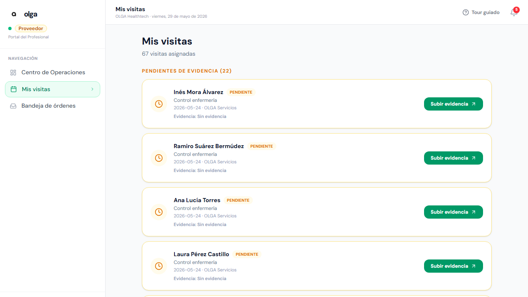Go to Bandeja de órdenes
Image resolution: width=528 pixels, height=297 pixels.
52,106
